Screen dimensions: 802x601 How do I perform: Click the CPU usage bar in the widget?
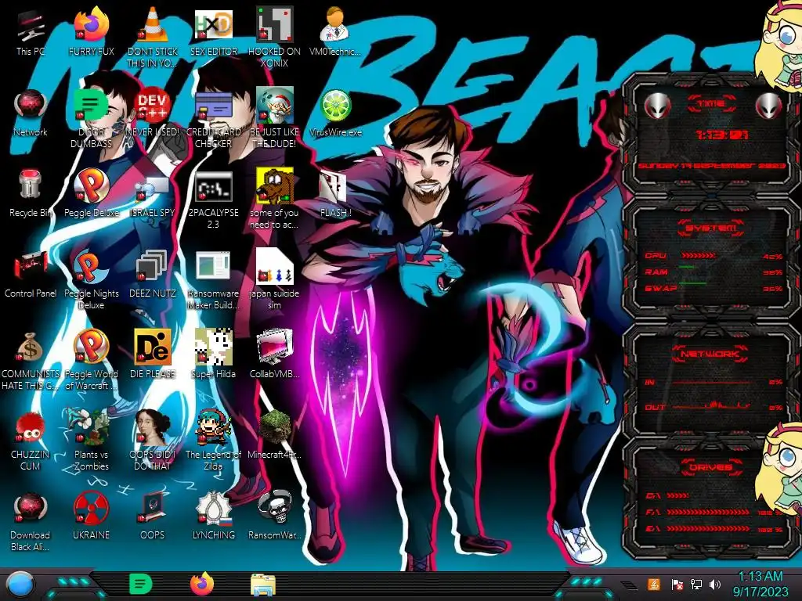point(698,255)
